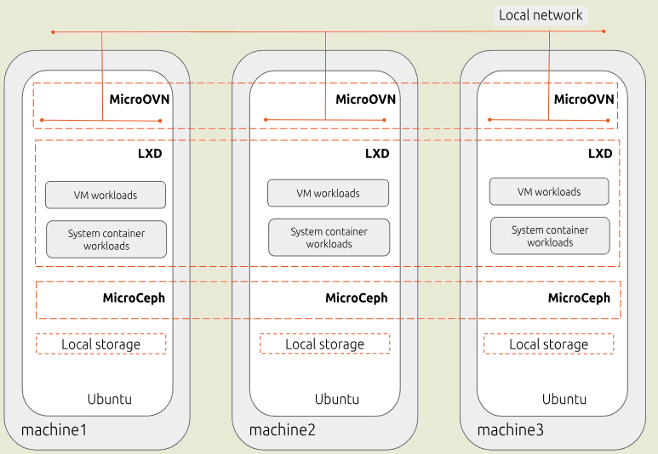Image resolution: width=658 pixels, height=454 pixels.
Task: Click the Local network label
Action: [541, 15]
